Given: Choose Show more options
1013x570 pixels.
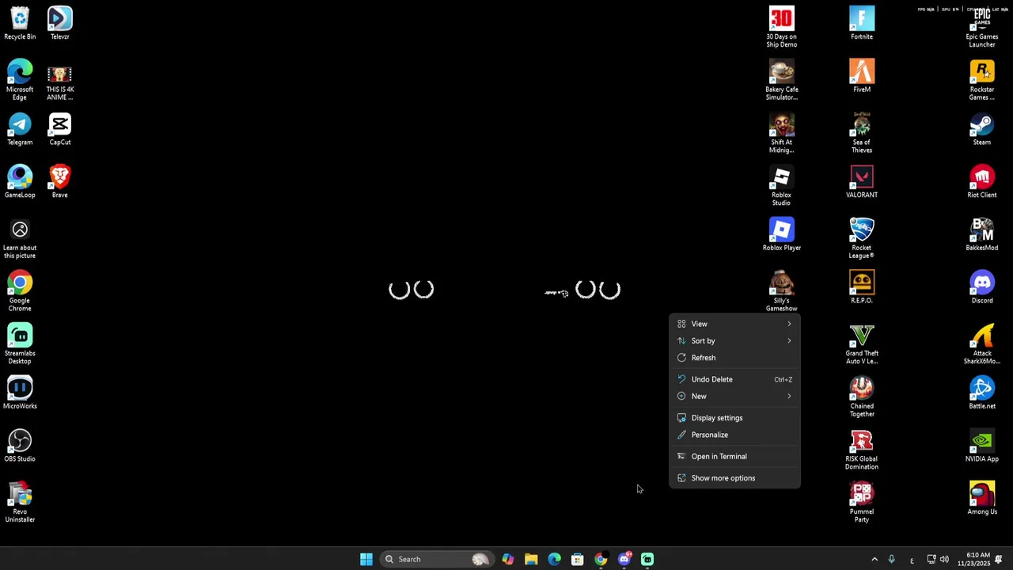Looking at the screenshot, I should pos(735,478).
